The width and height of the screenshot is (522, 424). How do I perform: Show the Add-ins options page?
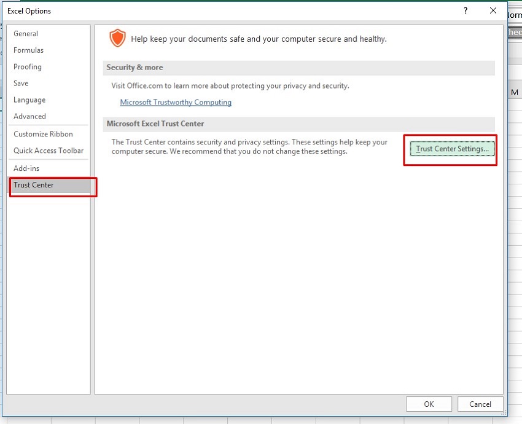(x=26, y=168)
